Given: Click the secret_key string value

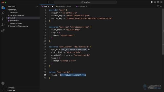Looking at the screenshot, I should point(89,18).
